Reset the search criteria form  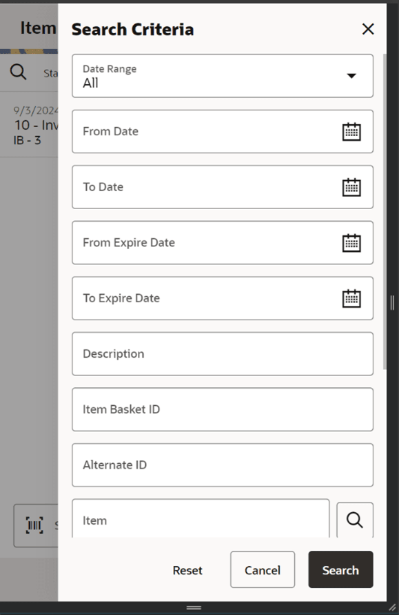187,569
